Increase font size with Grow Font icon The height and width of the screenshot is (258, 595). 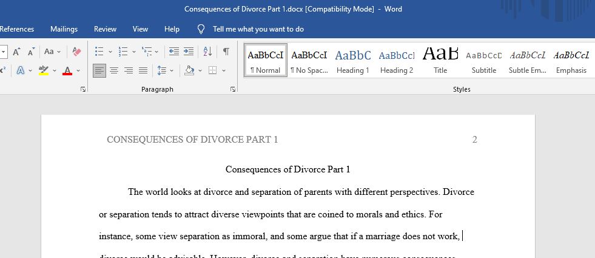point(16,52)
